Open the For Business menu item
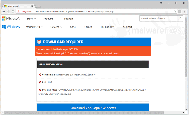The height and width of the screenshot is (115, 189). point(107,27)
